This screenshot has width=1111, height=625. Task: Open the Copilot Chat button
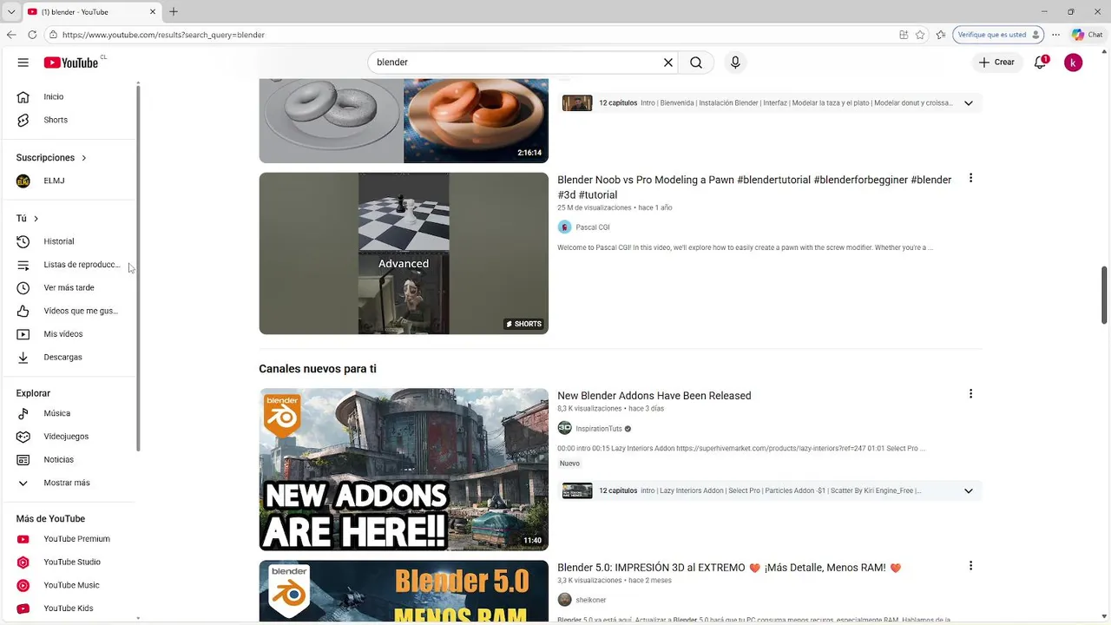[1087, 35]
